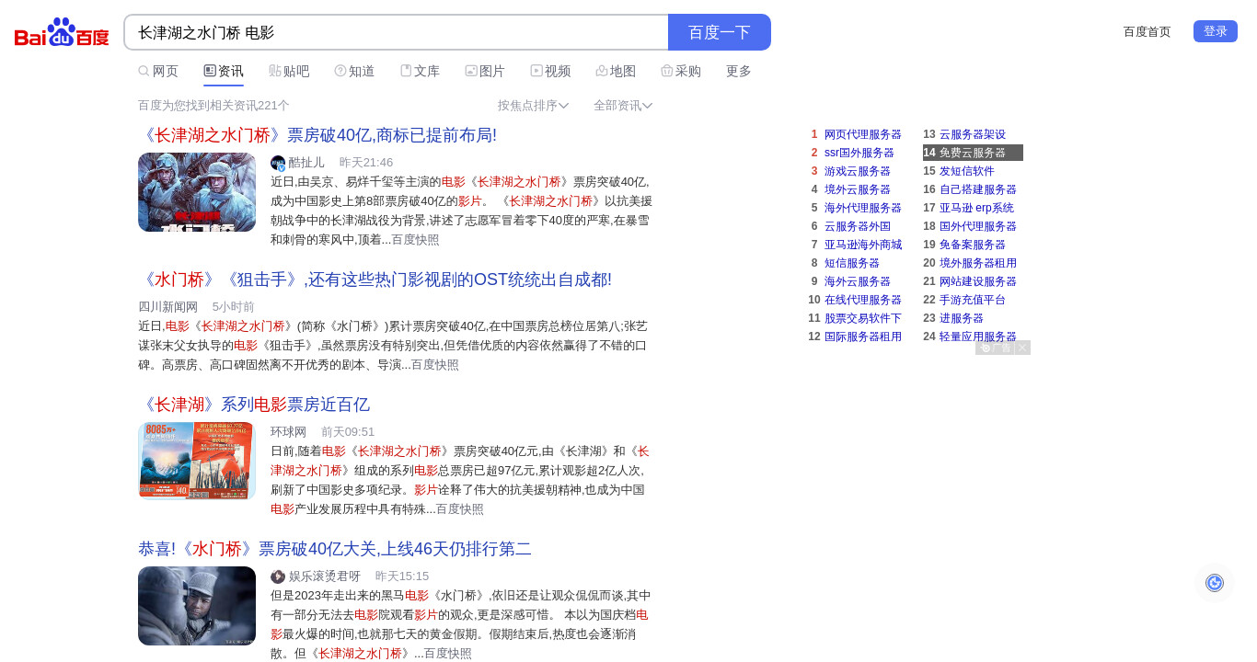Switch to 视频 tab
Viewport: 1257px width, 662px height.
tap(550, 71)
